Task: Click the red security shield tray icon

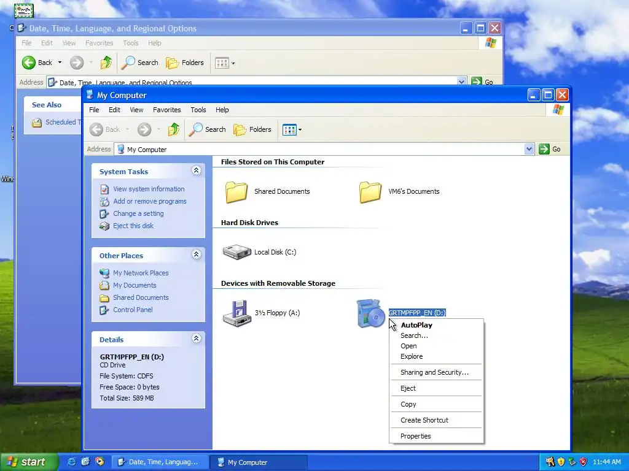Action: 584,462
